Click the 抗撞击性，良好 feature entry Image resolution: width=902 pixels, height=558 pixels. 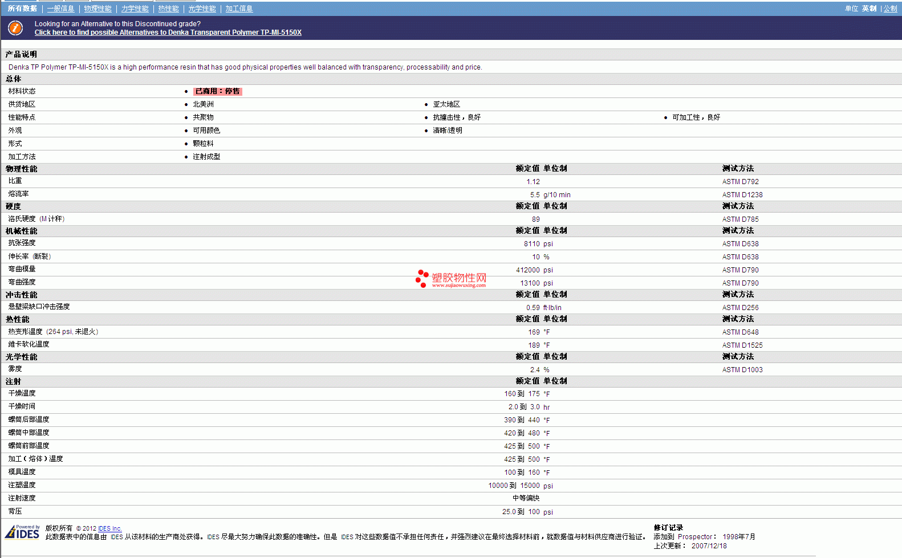click(x=457, y=117)
